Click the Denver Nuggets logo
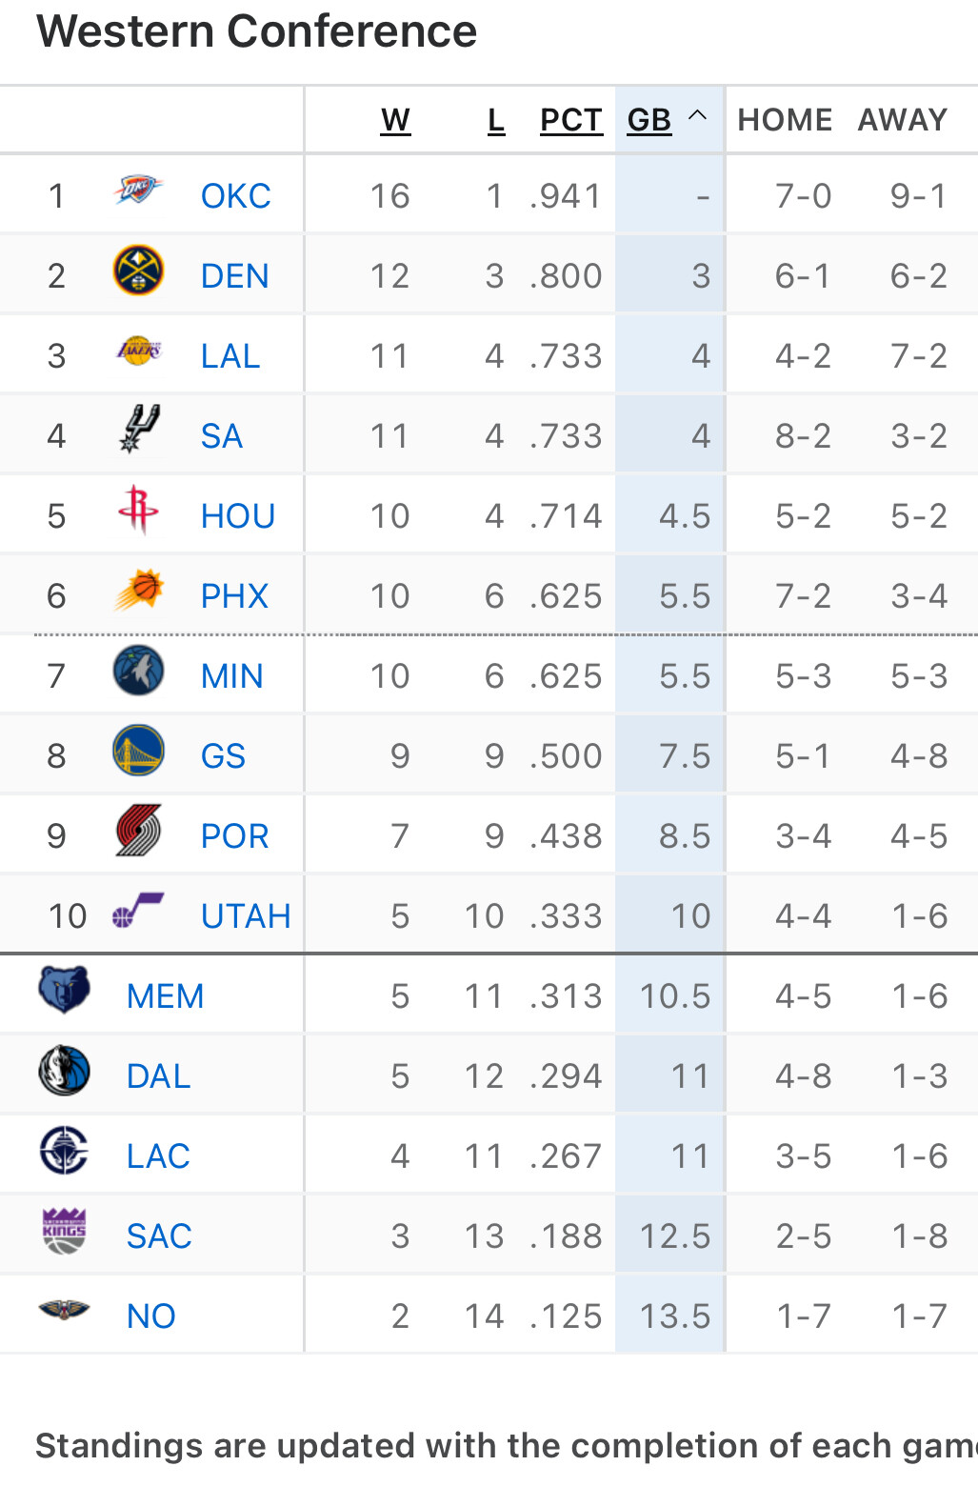The width and height of the screenshot is (978, 1486). click(x=138, y=271)
